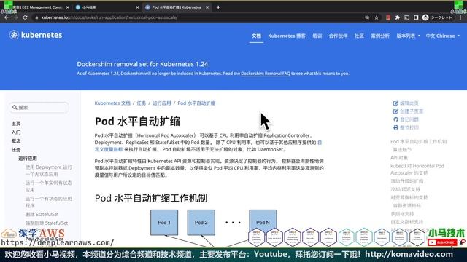Open Kubernetes 博客 in top nav
Image resolution: width=467 pixels, height=262 pixels.
pyautogui.click(x=287, y=36)
